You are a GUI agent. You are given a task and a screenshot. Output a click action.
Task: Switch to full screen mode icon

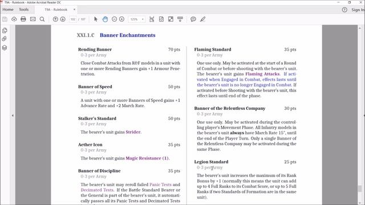[171, 19]
